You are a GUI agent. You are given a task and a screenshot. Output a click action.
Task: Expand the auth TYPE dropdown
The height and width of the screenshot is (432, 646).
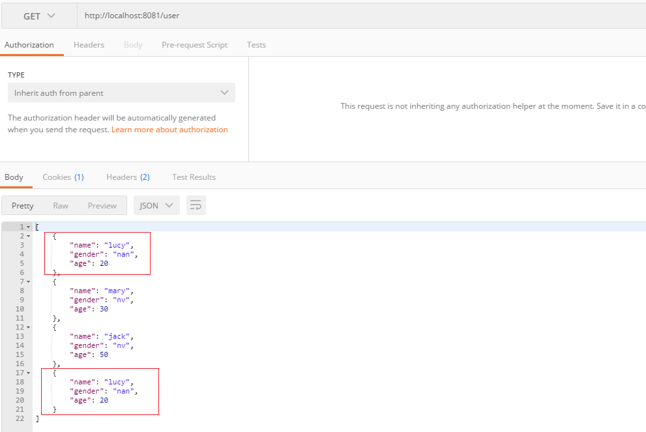pyautogui.click(x=121, y=93)
